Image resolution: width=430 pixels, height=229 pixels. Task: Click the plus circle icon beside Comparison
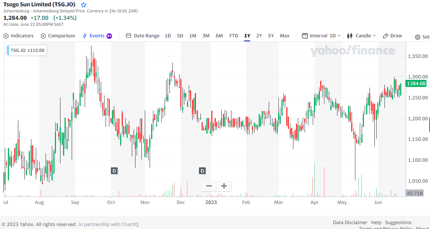[43, 36]
